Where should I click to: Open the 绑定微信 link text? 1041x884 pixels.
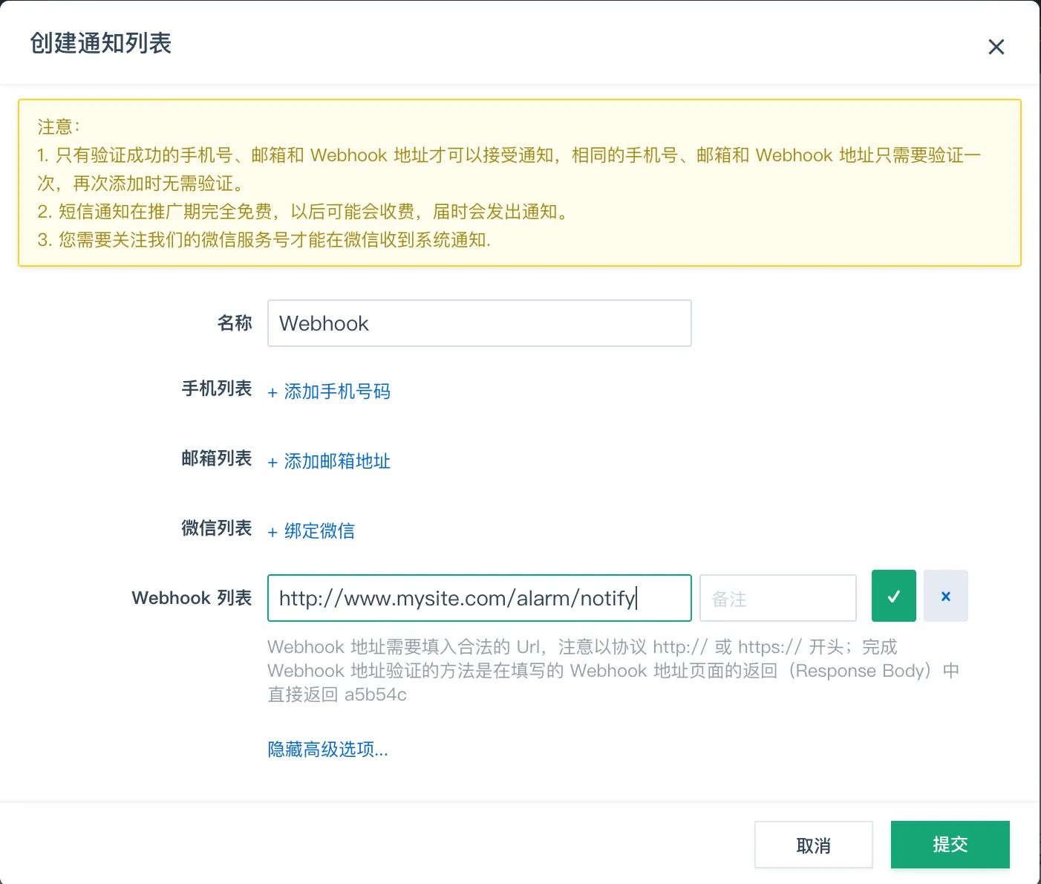(319, 531)
